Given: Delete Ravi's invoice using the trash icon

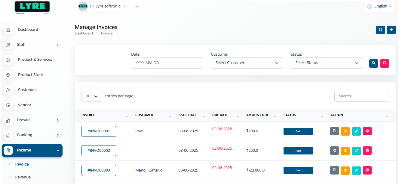Looking at the screenshot, I should pyautogui.click(x=367, y=131).
